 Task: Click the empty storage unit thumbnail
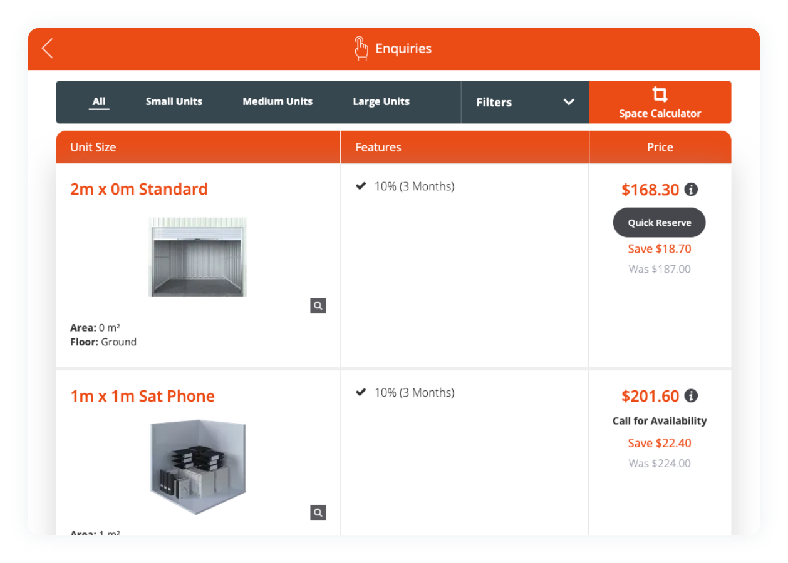(198, 257)
